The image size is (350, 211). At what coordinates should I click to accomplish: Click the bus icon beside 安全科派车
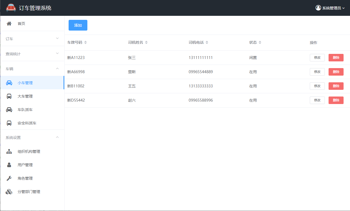(x=9, y=123)
